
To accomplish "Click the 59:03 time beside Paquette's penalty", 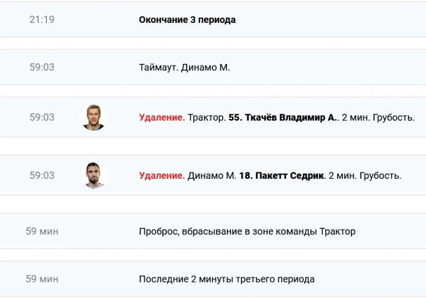I will (x=42, y=176).
